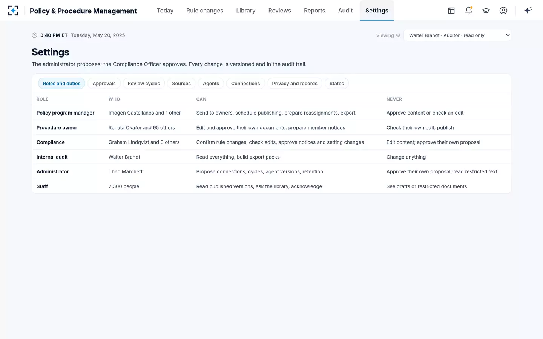
Task: Open the Viewing as role dropdown
Action: (x=457, y=35)
